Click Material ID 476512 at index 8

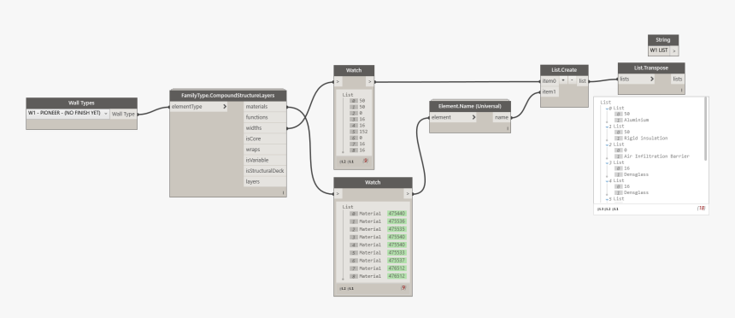[397, 276]
